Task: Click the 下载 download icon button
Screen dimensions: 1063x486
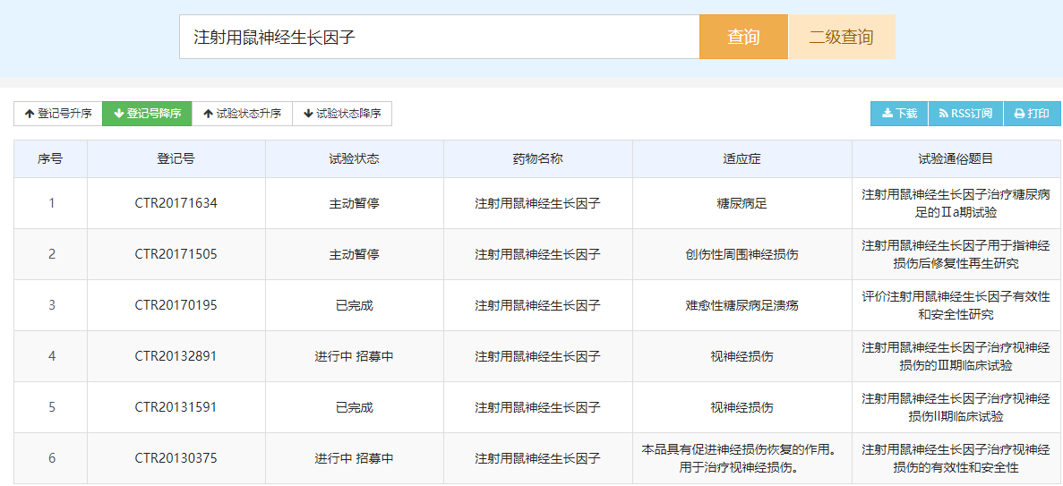Action: tap(900, 114)
